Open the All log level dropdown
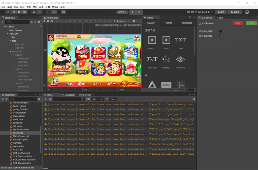 [x=98, y=99]
